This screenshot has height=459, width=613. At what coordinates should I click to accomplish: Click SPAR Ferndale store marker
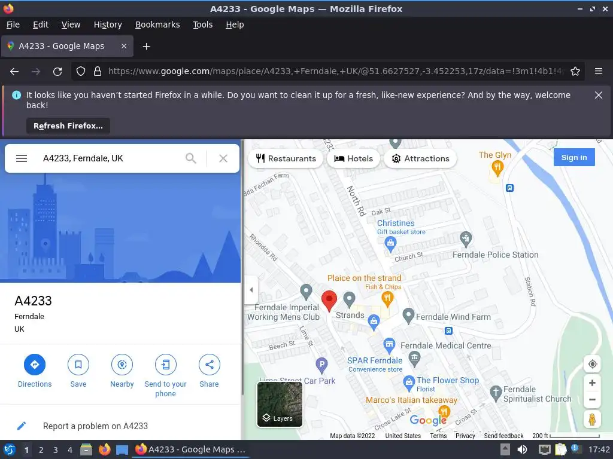click(389, 346)
